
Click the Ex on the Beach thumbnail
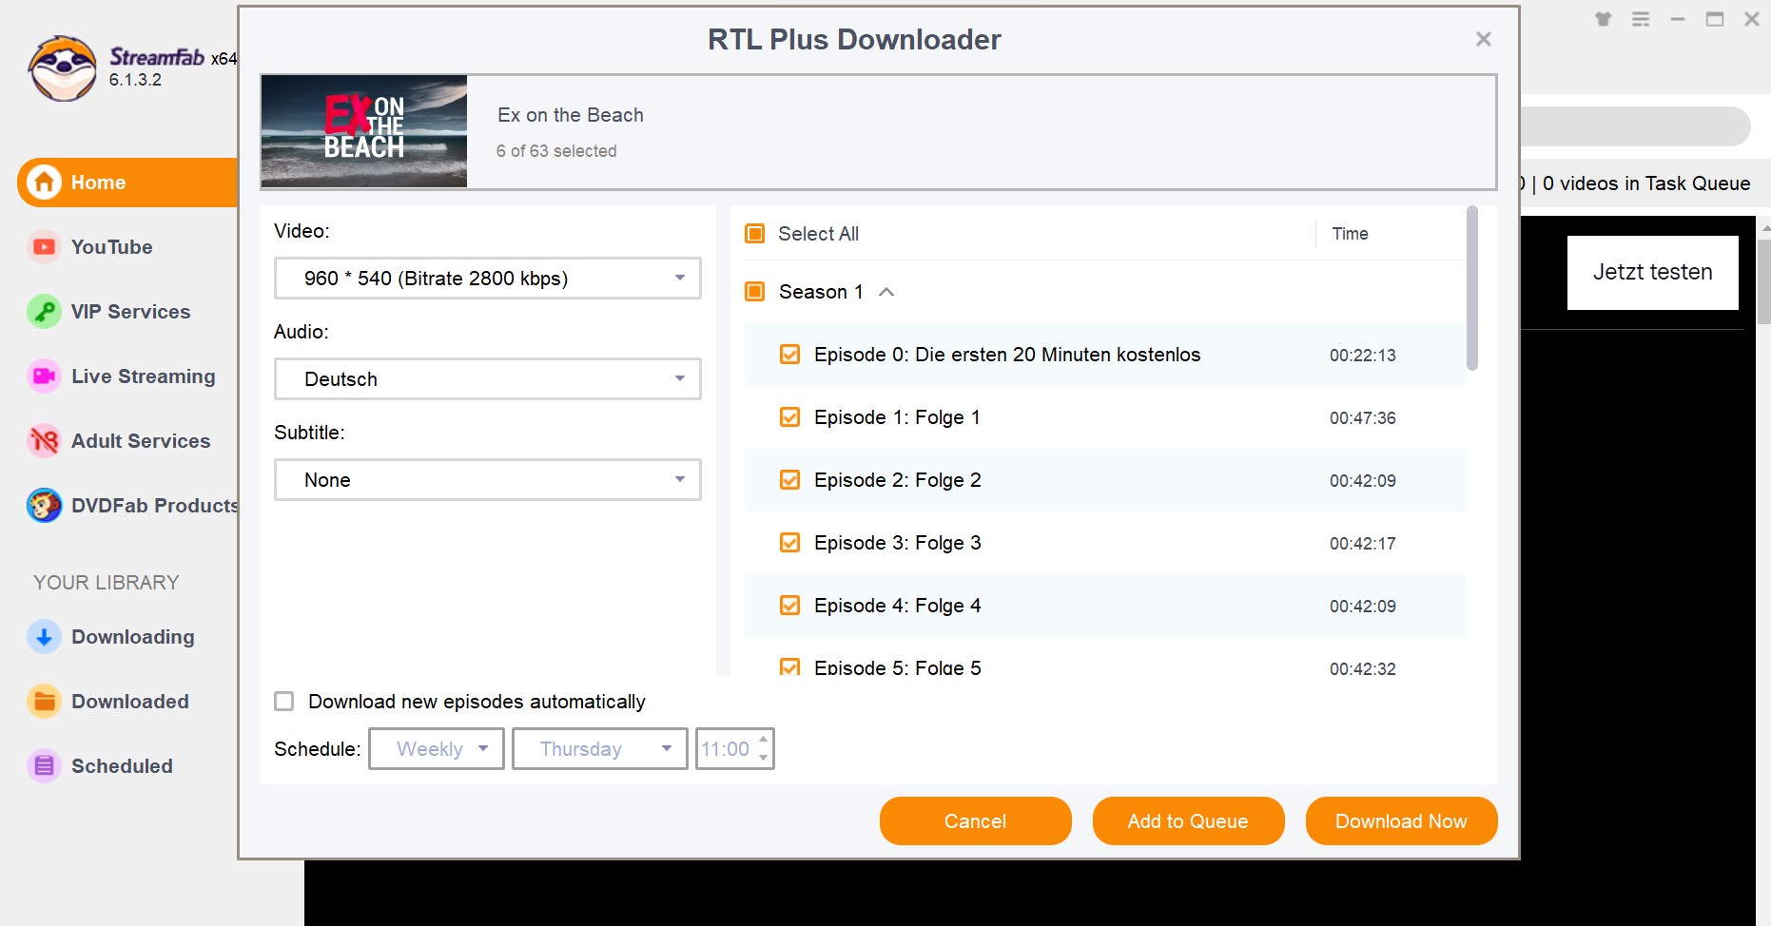[364, 131]
